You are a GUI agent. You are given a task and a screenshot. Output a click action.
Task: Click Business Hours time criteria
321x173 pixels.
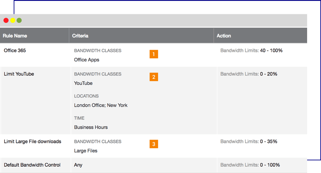91,127
